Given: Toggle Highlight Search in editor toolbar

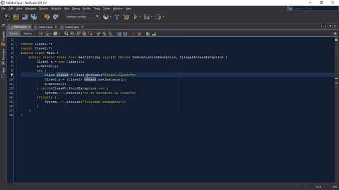Looking at the screenshot, I should tap(84, 34).
